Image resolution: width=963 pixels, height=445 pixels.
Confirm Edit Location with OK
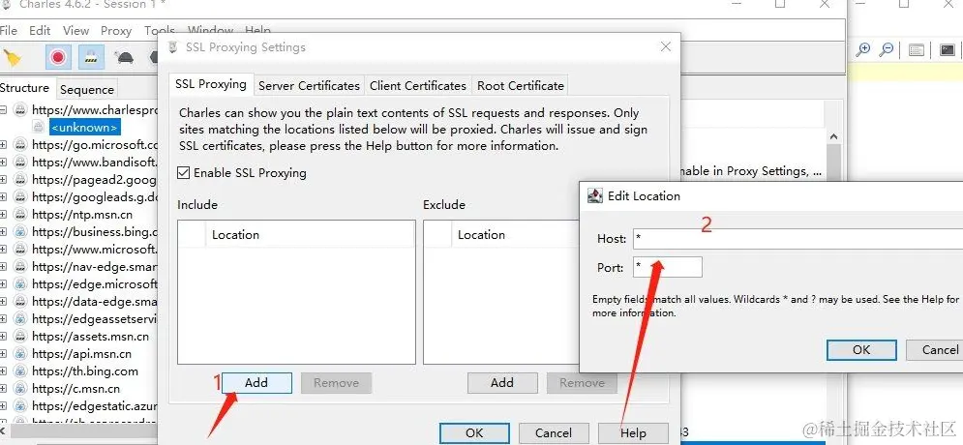pyautogui.click(x=861, y=350)
